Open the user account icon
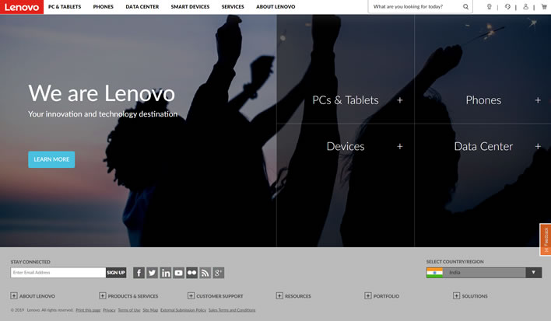 coord(526,7)
